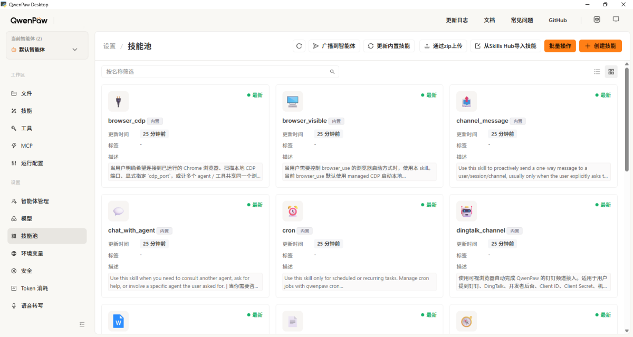The image size is (633, 337).
Task: Switch to list view layout
Action: point(597,72)
